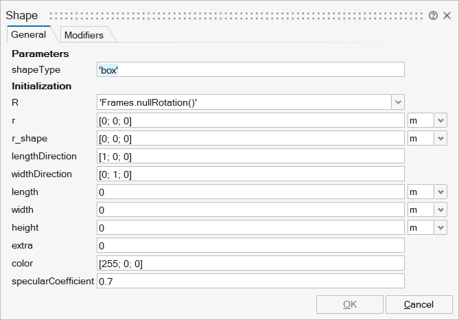Click the specularCoefficient input field

point(250,281)
